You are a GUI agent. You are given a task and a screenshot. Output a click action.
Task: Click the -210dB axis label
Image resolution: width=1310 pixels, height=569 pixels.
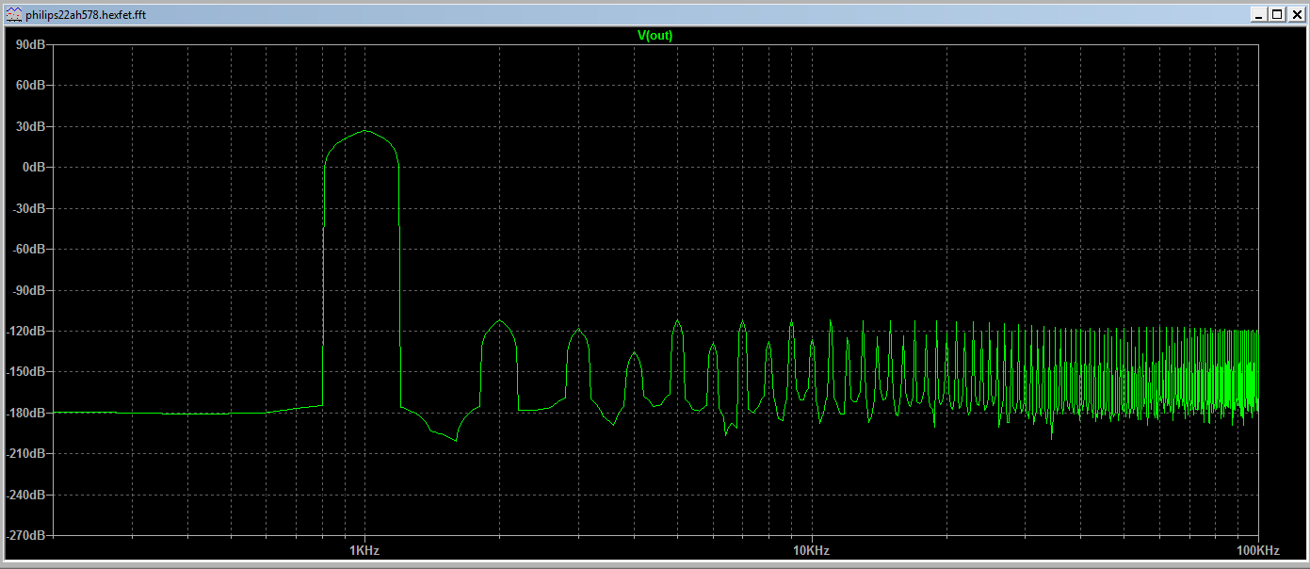point(27,453)
